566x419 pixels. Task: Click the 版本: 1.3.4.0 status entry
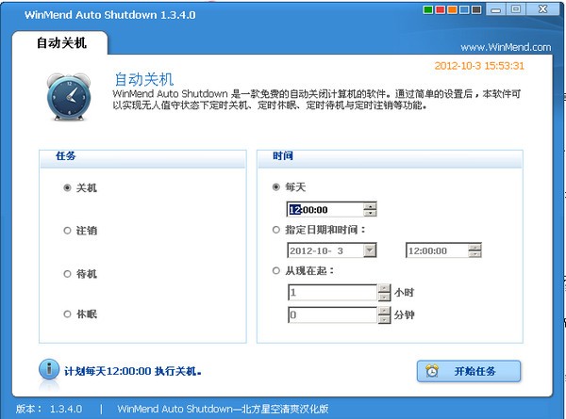point(49,409)
